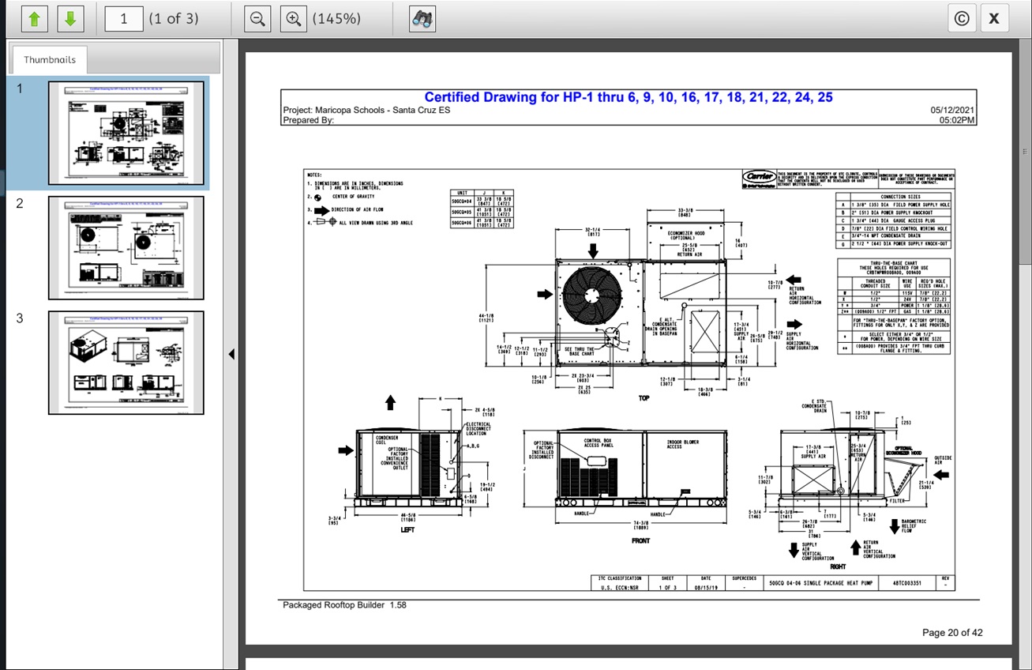Go to previous page with green up arrow
This screenshot has height=670, width=1032.
35,19
